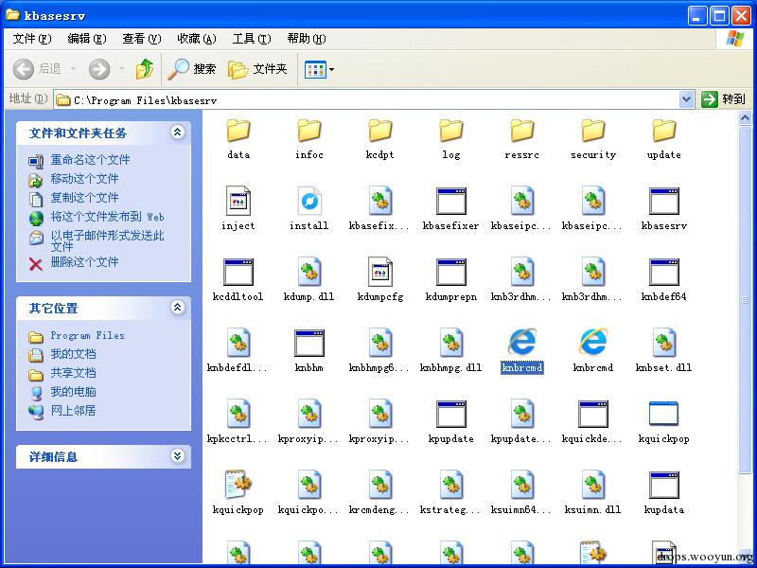
Task: Open the 编辑(E) menu
Action: [87, 39]
